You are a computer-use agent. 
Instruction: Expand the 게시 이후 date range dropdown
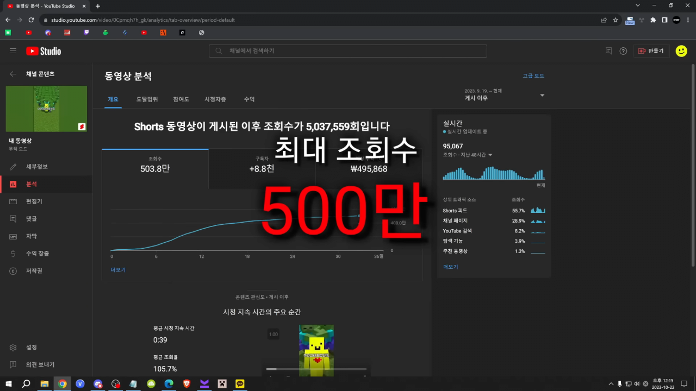click(504, 95)
